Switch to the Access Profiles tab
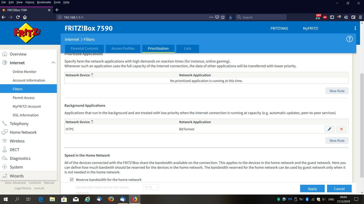 point(123,48)
